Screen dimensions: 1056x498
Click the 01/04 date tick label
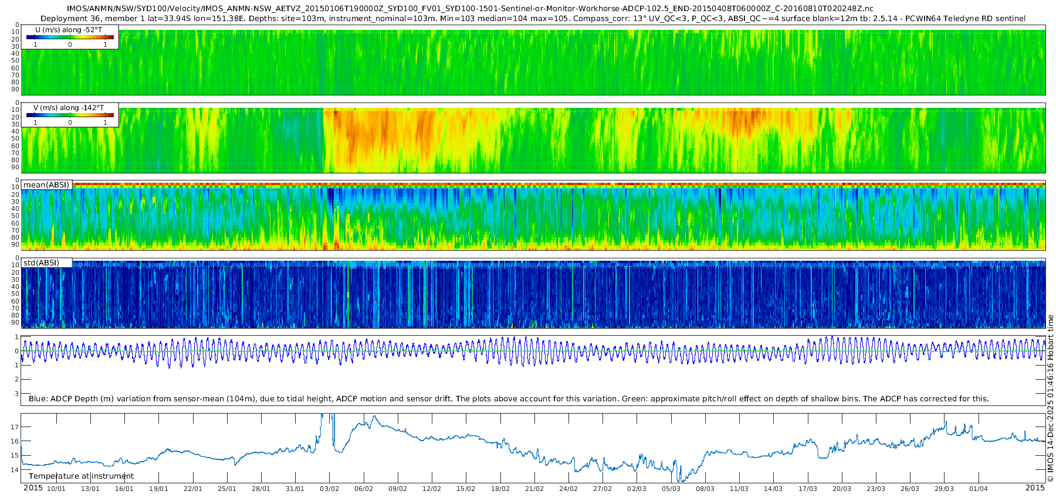(979, 489)
